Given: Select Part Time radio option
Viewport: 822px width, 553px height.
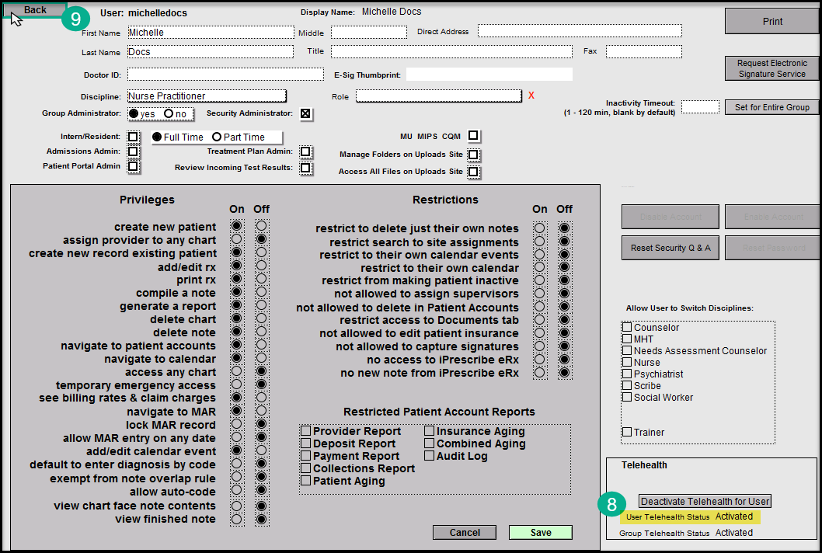Looking at the screenshot, I should 218,137.
